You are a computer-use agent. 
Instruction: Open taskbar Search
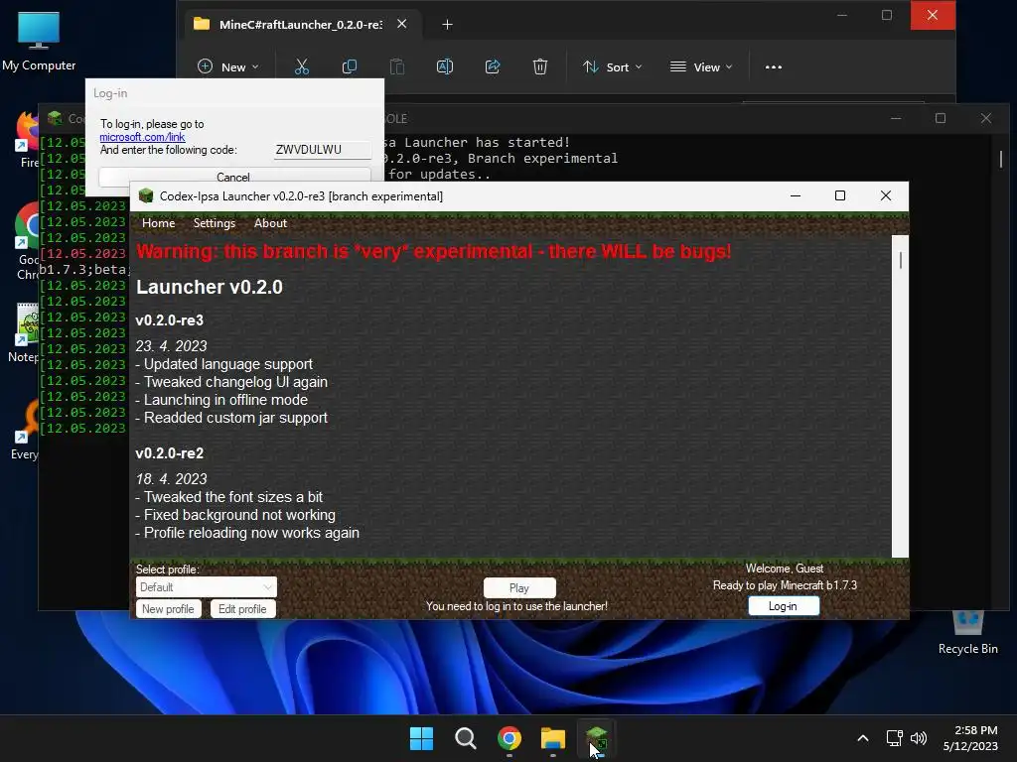point(465,738)
